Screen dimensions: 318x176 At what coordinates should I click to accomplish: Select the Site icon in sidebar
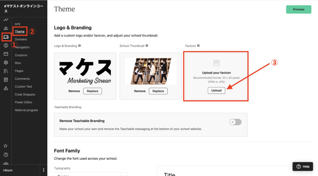click(x=6, y=37)
